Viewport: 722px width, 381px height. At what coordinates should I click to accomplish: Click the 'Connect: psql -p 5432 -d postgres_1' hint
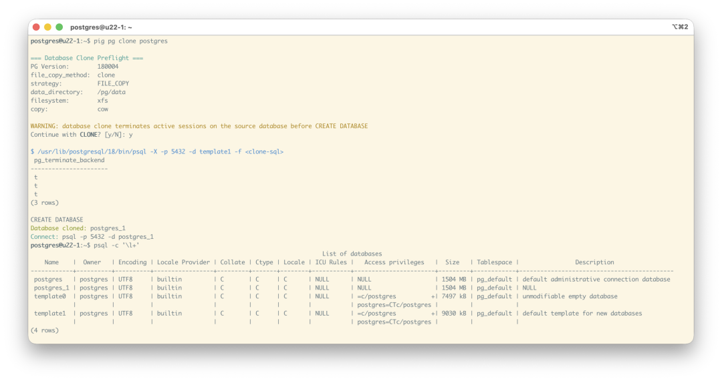(x=92, y=237)
